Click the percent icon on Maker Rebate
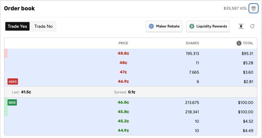This screenshot has height=138, width=262. click(x=151, y=26)
